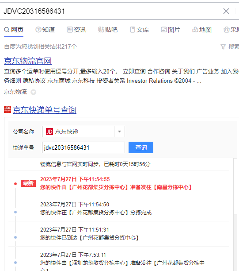Clear the search box with the X icon
The width and height of the screenshot is (239, 271).
pyautogui.click(x=226, y=11)
